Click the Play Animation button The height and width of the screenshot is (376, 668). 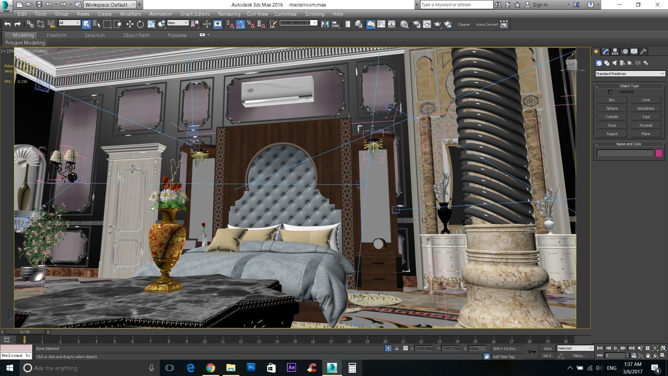click(x=615, y=348)
